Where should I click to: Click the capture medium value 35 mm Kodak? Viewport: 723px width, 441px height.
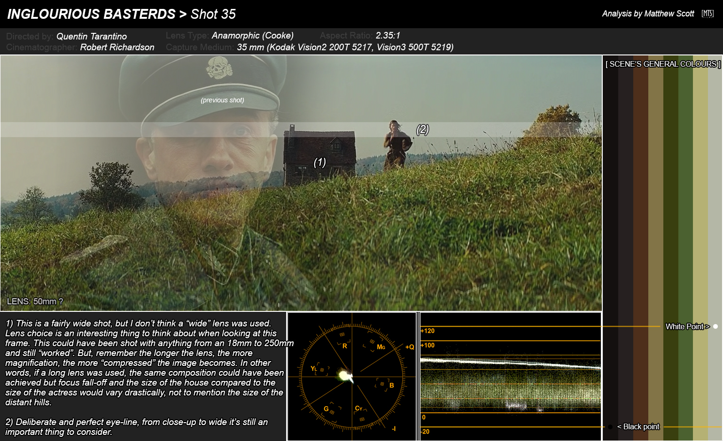point(345,47)
